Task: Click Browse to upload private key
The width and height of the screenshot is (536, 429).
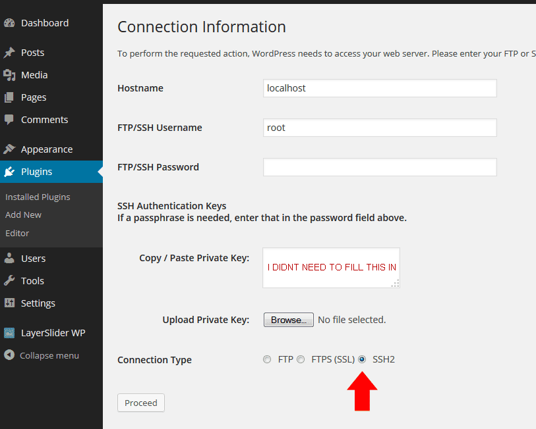Action: (289, 320)
